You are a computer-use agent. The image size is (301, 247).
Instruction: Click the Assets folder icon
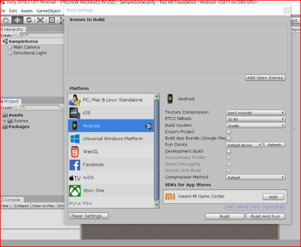coord(5,115)
